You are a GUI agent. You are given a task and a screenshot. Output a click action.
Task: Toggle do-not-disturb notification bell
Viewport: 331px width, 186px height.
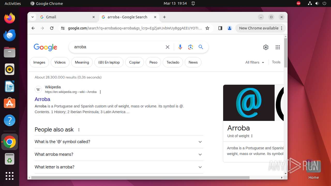click(x=193, y=3)
